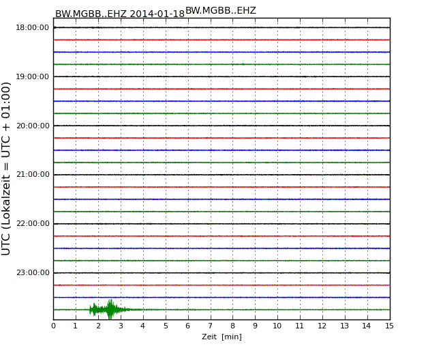Click the x-axis tick label '5'
Image resolution: width=443 pixels, height=355 pixels.
point(166,326)
